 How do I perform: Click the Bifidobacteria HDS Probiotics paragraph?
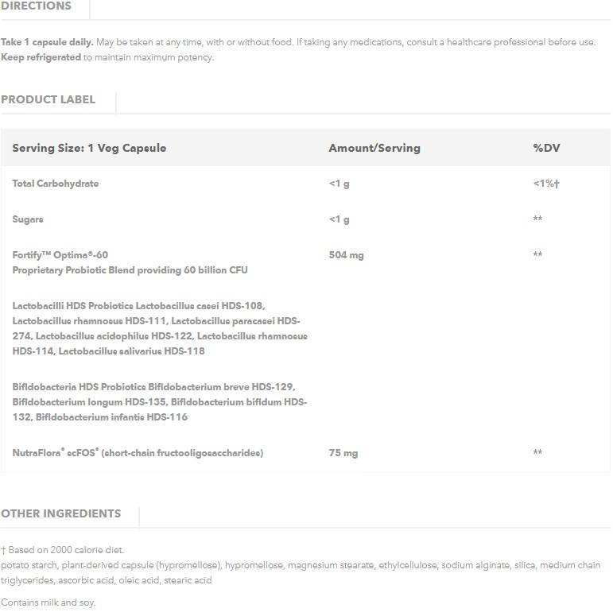(159, 402)
